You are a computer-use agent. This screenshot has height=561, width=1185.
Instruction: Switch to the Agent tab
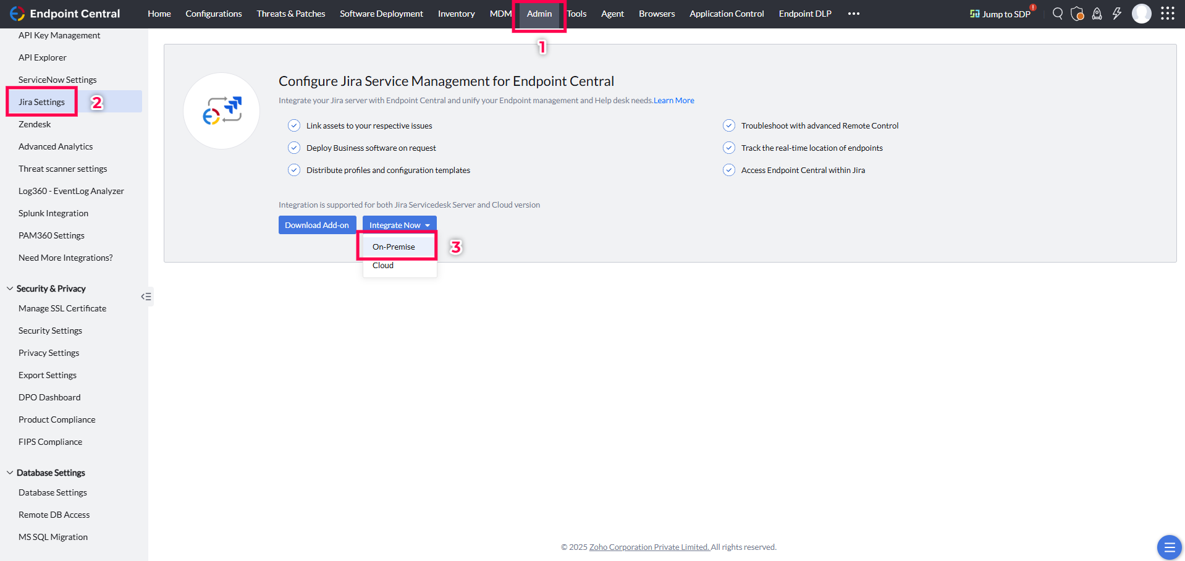[612, 14]
